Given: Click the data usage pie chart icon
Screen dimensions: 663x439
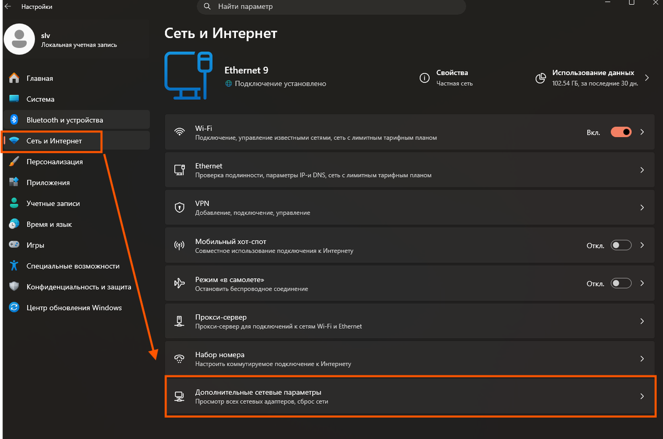Looking at the screenshot, I should pos(541,78).
